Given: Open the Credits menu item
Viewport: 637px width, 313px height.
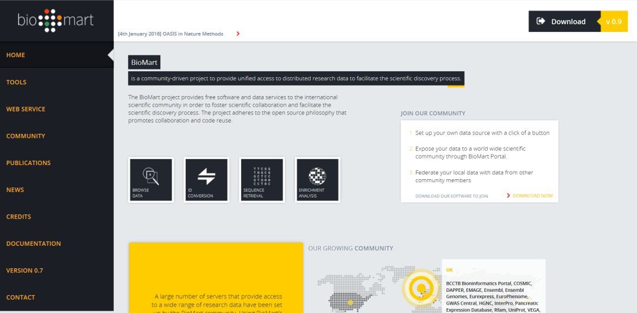Looking at the screenshot, I should pos(57,216).
